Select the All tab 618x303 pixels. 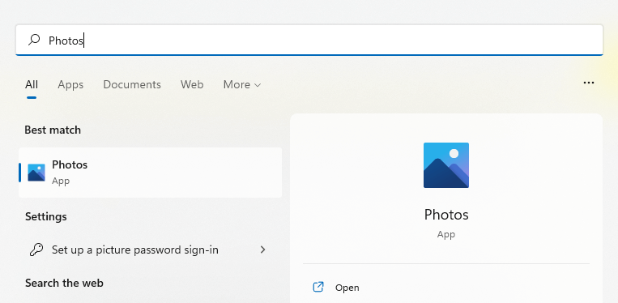point(32,85)
